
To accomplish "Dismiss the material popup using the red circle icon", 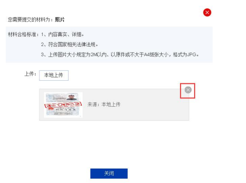I will (207, 12).
